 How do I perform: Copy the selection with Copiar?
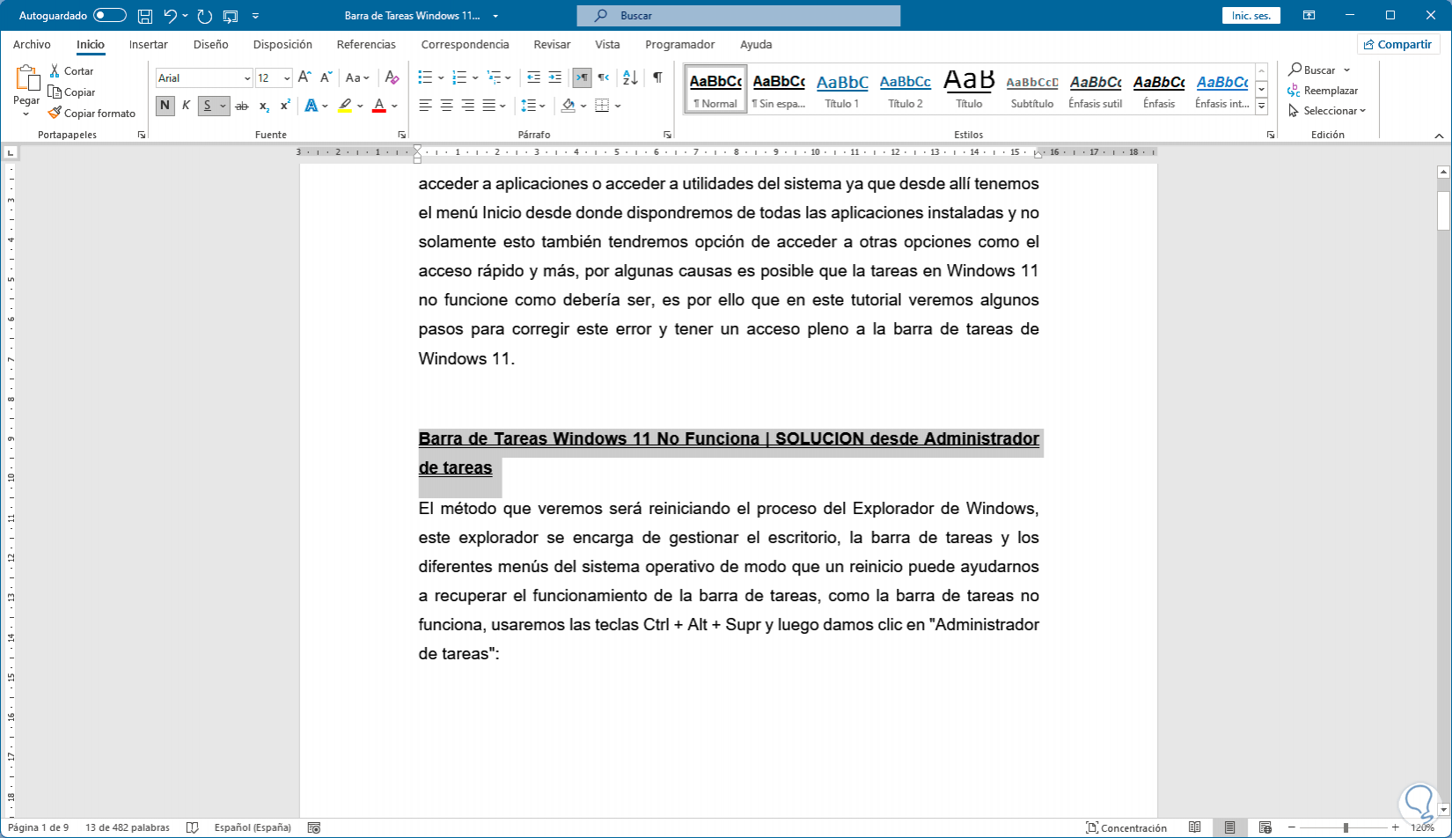[72, 92]
